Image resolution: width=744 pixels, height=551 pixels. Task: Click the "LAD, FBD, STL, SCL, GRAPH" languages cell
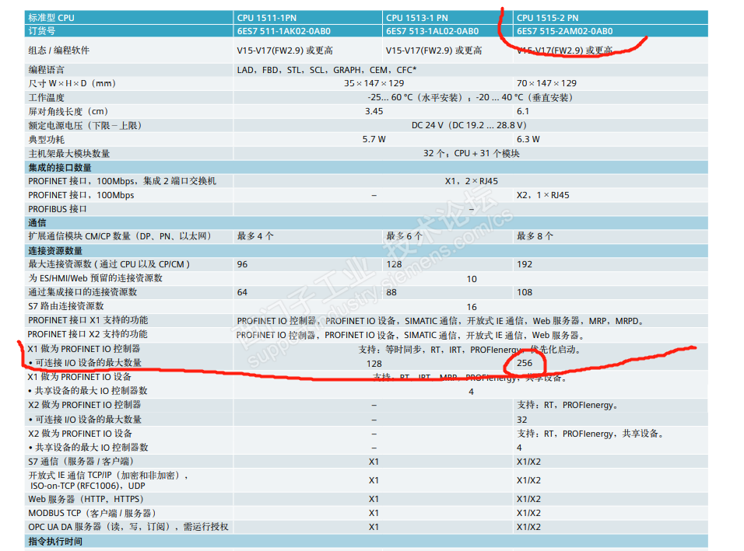click(x=327, y=70)
